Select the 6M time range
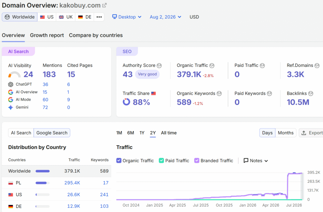 point(131,133)
